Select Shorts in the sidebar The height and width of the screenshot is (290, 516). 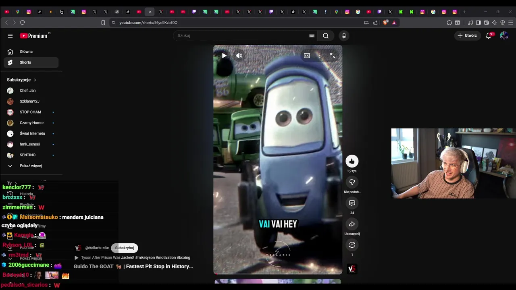click(31, 62)
